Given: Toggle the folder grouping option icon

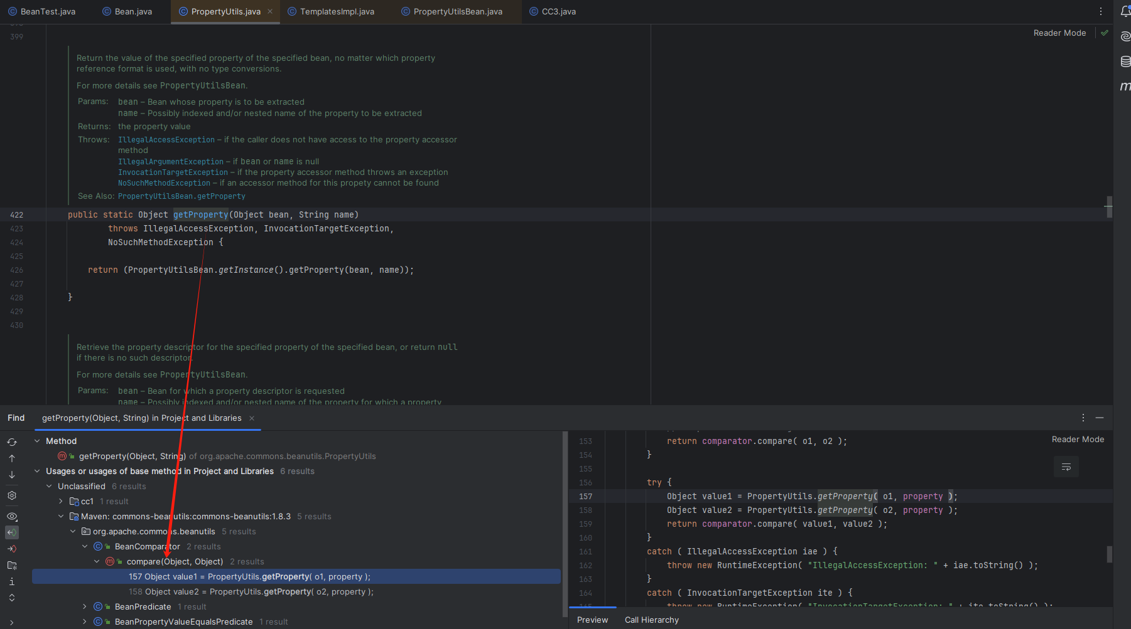Looking at the screenshot, I should pyautogui.click(x=12, y=565).
